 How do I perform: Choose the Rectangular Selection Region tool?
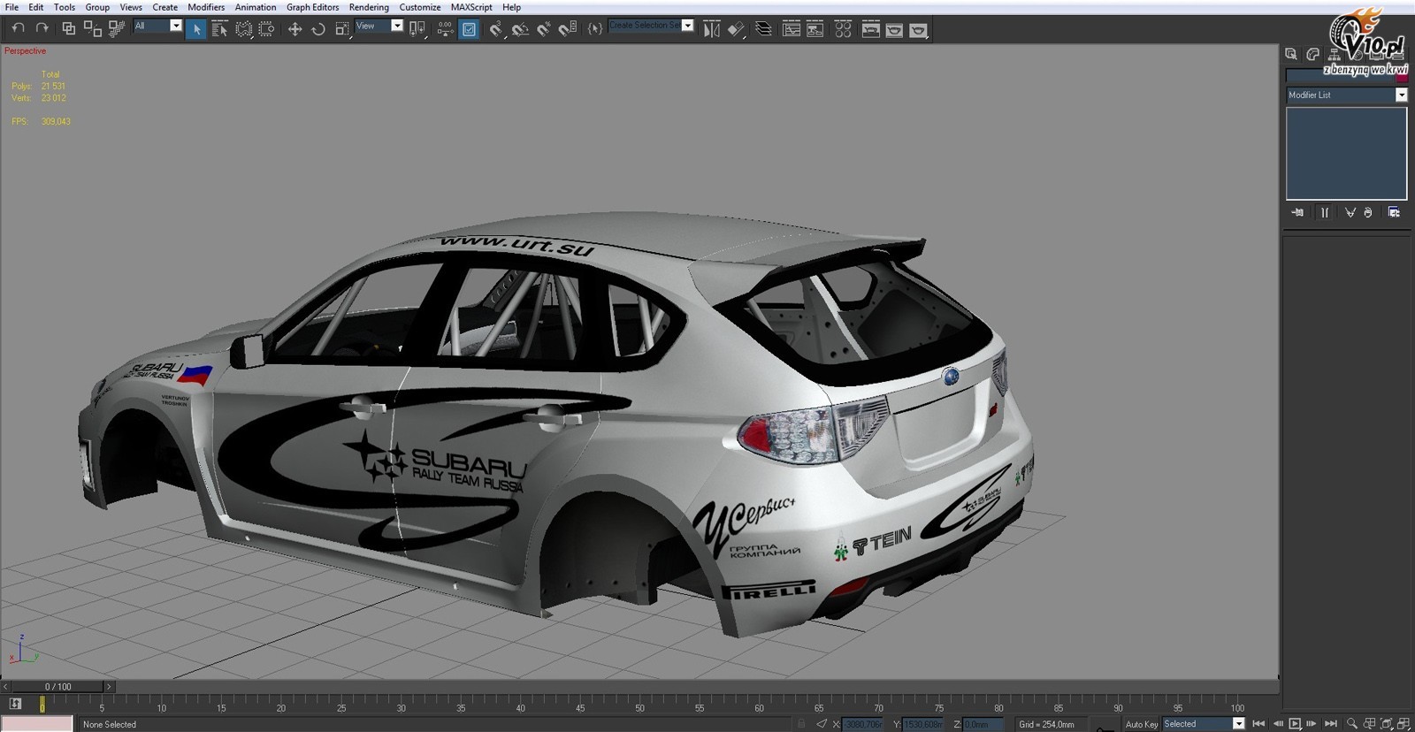tap(243, 29)
